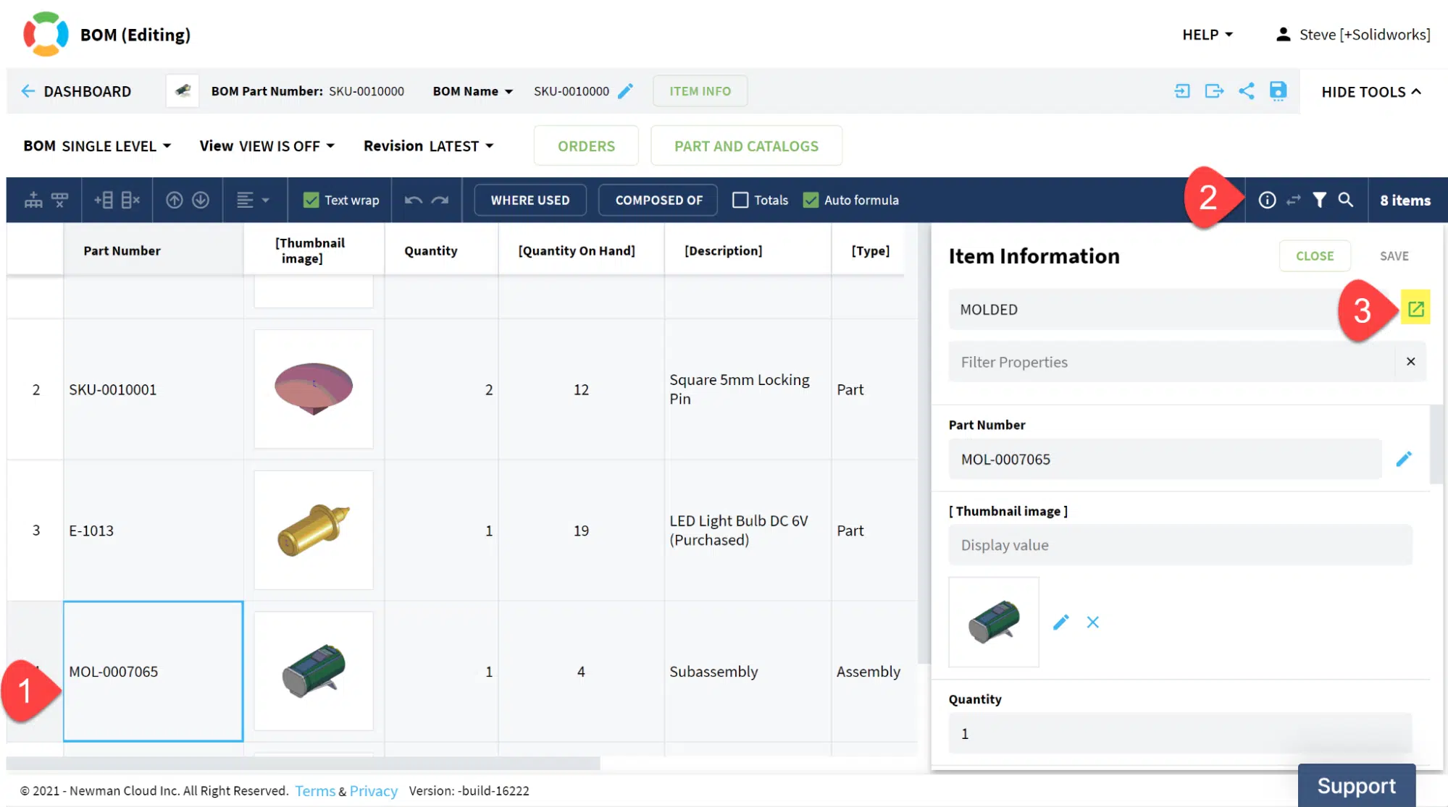Redo the last change
The height and width of the screenshot is (807, 1448).
(x=440, y=200)
